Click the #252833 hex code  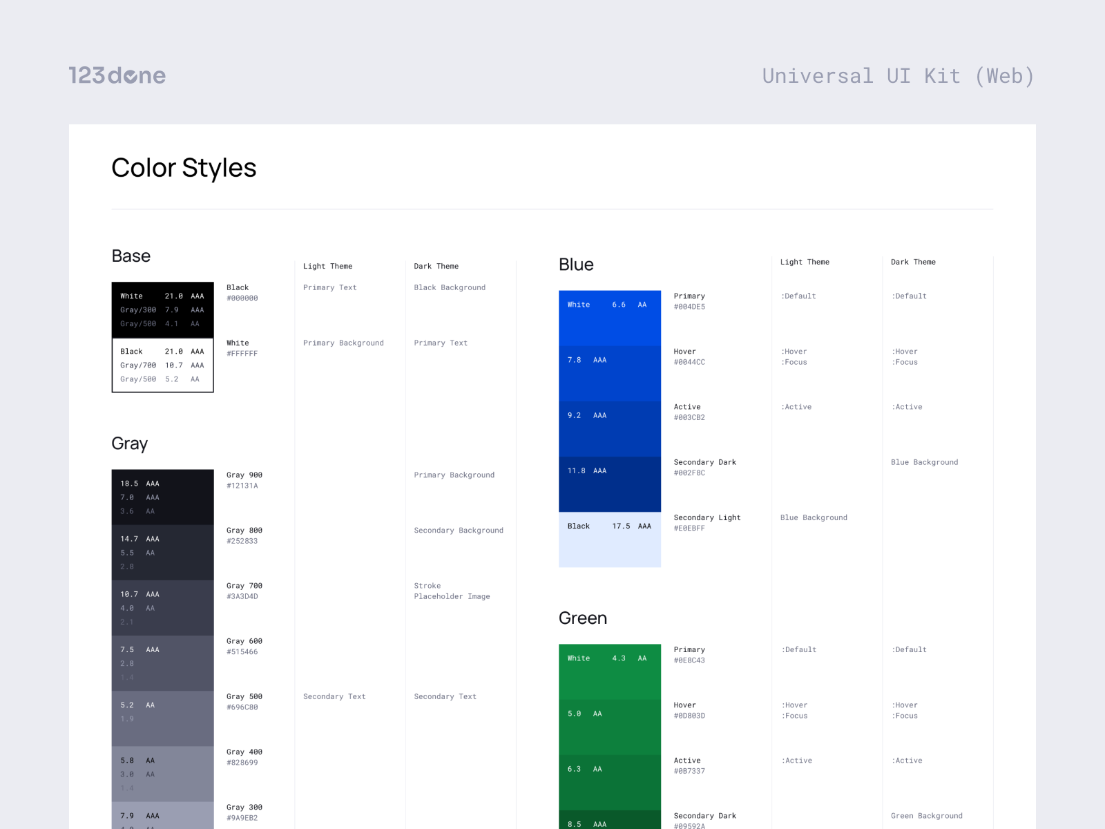click(242, 541)
